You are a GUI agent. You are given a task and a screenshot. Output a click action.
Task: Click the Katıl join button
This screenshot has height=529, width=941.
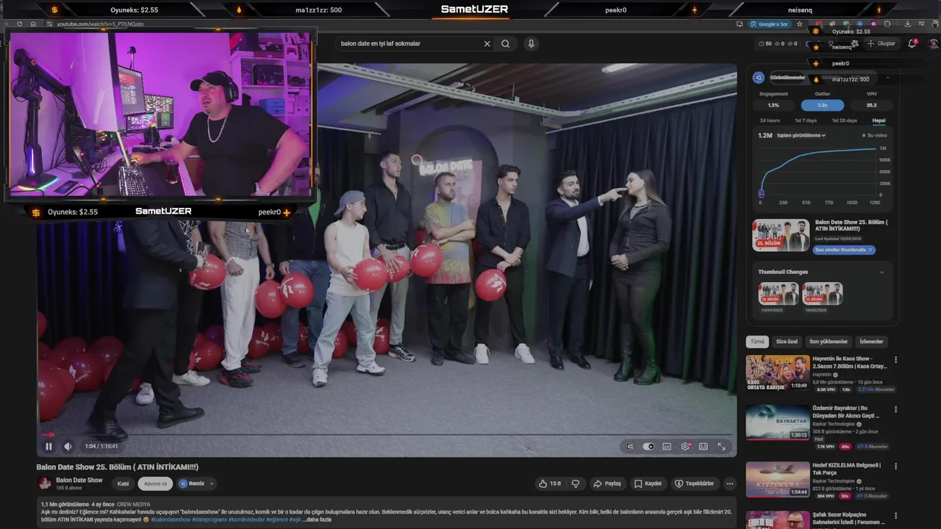[x=124, y=483]
